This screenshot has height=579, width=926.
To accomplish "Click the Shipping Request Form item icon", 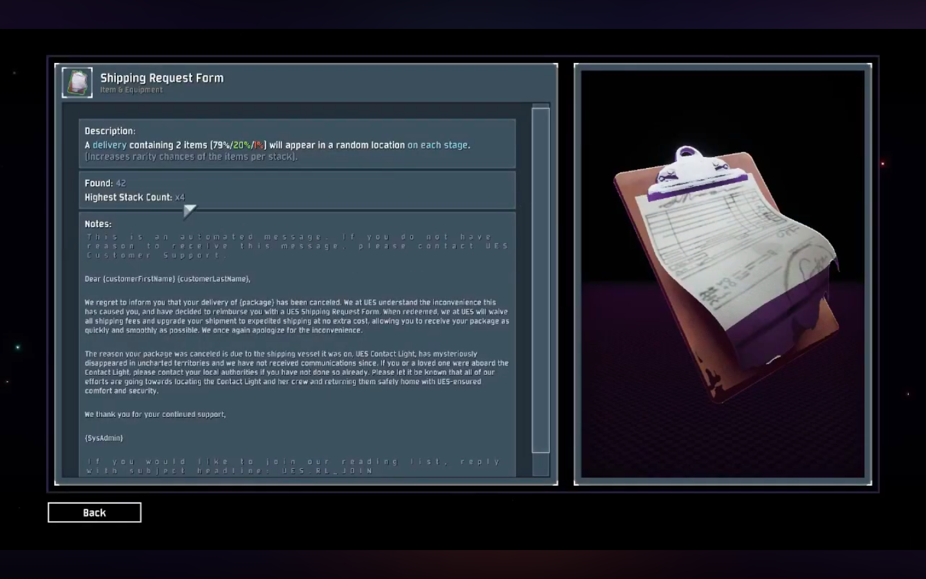I will [77, 82].
